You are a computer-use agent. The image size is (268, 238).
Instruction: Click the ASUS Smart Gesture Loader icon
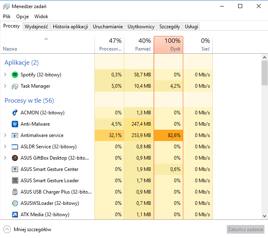pos(15,181)
